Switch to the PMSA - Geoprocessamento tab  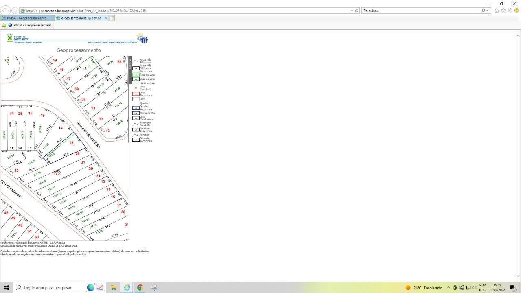click(x=27, y=18)
